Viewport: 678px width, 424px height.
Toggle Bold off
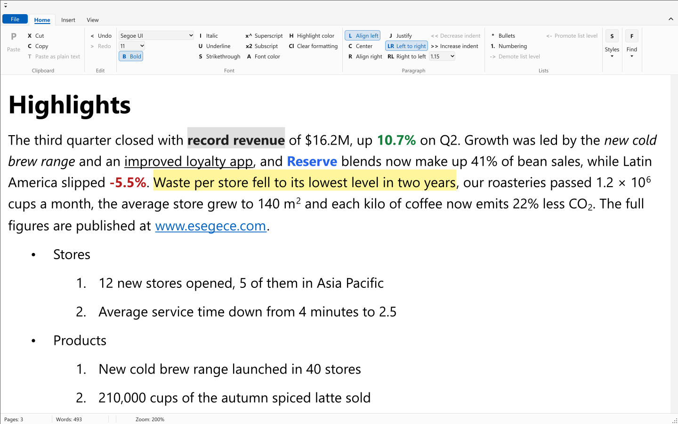tap(131, 57)
